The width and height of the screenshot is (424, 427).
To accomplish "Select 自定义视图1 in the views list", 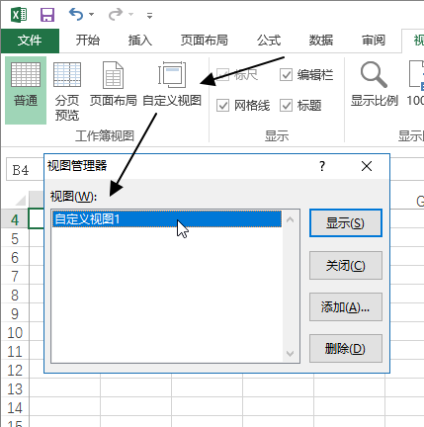I will (x=167, y=218).
